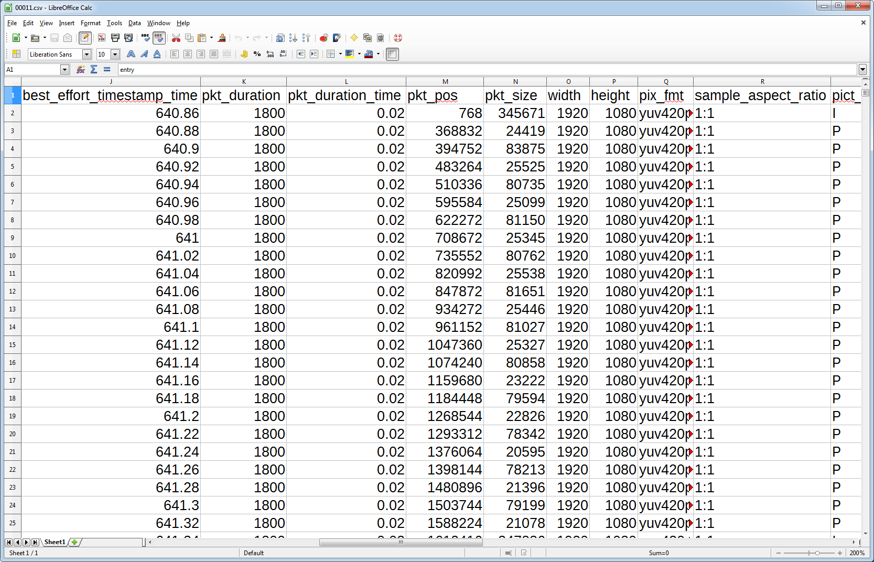Click the zoom slider handle
The width and height of the screenshot is (874, 562).
[817, 553]
